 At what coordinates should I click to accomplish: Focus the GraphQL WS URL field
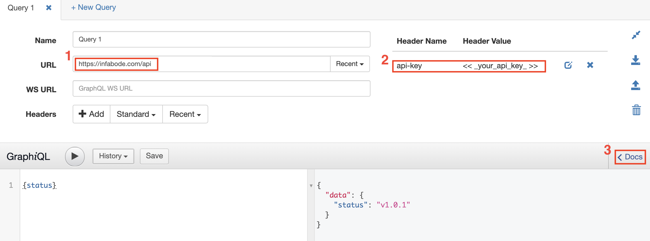pos(221,88)
